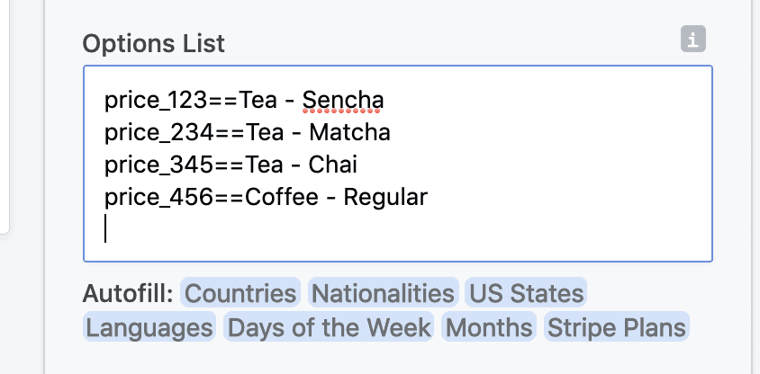The height and width of the screenshot is (374, 760).
Task: Click the word Matcha in the list
Action: point(349,132)
